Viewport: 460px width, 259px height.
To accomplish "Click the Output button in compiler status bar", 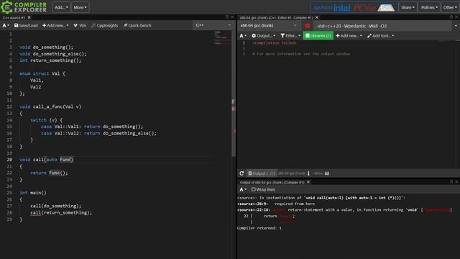I will 261,173.
